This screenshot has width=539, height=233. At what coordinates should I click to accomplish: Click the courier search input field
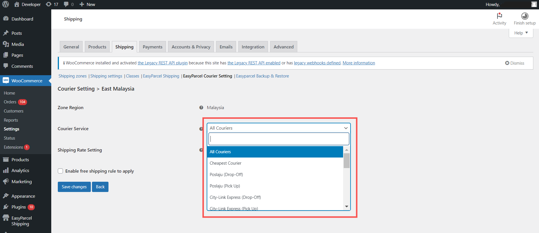[279, 139]
